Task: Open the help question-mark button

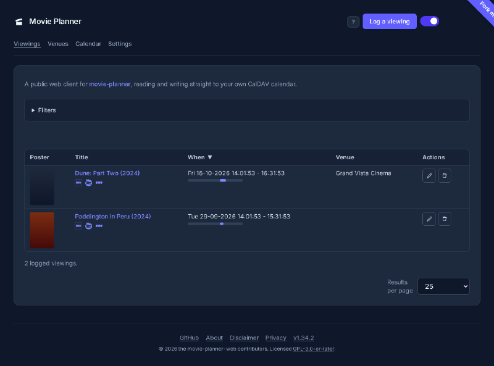Action: point(353,22)
